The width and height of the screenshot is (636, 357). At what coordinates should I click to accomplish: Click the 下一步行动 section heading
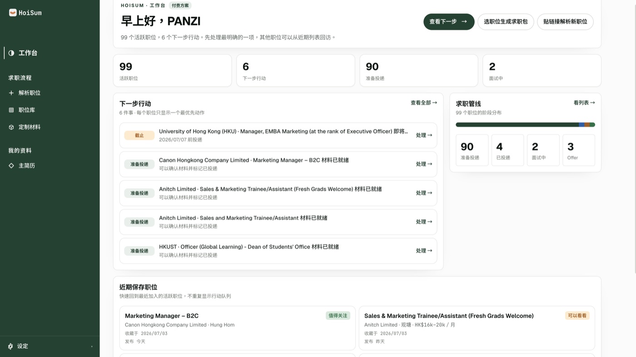135,104
